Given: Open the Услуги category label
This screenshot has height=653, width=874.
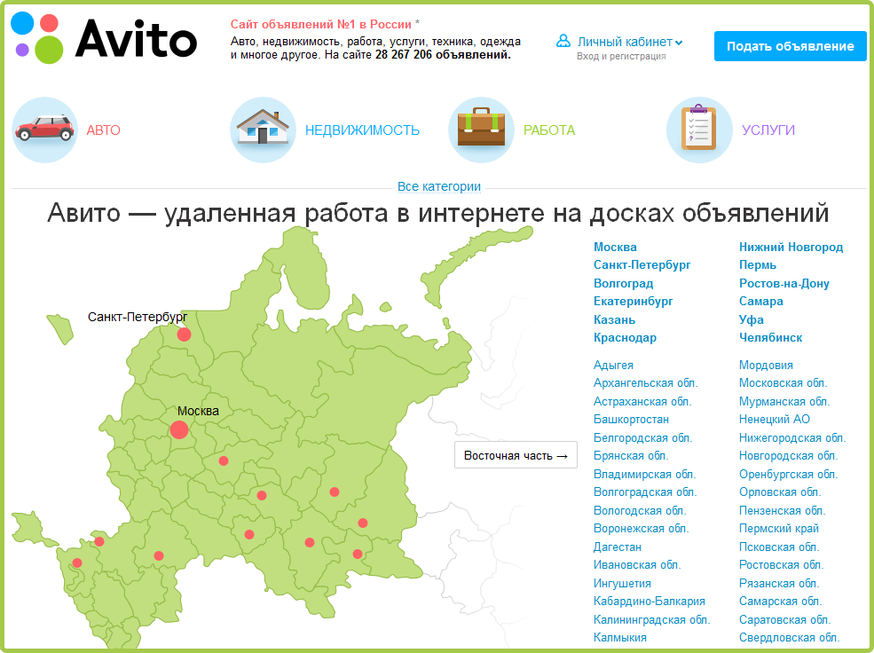Looking at the screenshot, I should (768, 130).
